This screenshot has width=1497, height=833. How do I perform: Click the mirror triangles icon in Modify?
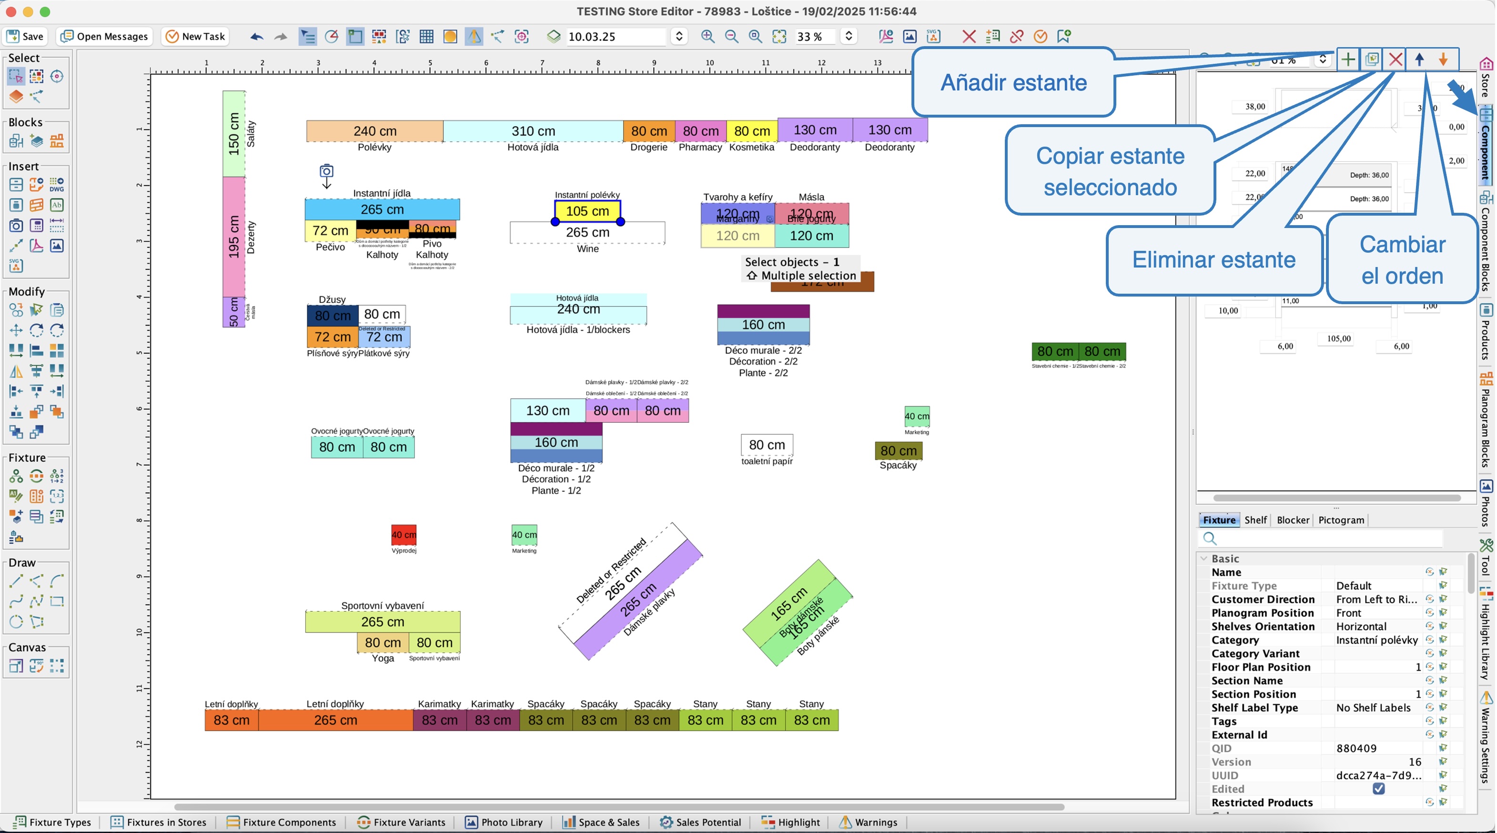(x=16, y=371)
